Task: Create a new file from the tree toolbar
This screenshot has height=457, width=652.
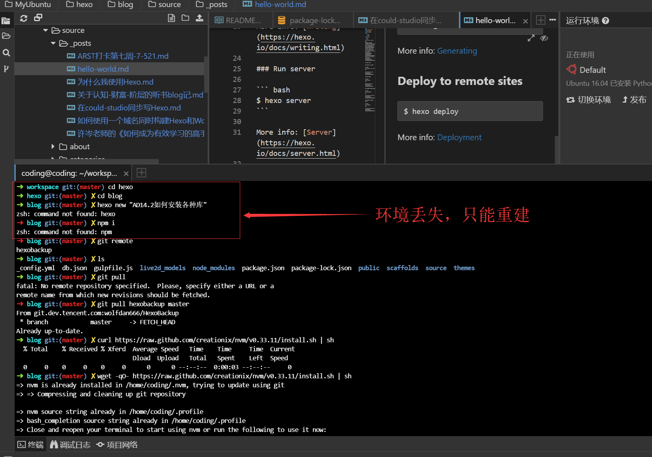Action: (171, 18)
